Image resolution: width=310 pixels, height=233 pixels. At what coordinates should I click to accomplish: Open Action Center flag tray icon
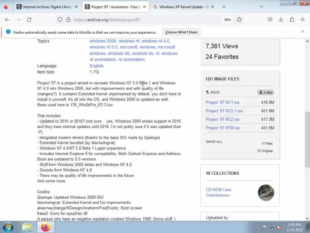pos(265,227)
